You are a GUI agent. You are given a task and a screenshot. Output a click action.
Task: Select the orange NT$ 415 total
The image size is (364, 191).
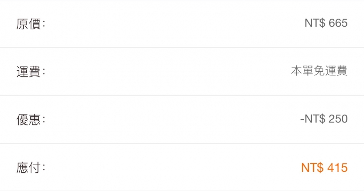(x=324, y=168)
